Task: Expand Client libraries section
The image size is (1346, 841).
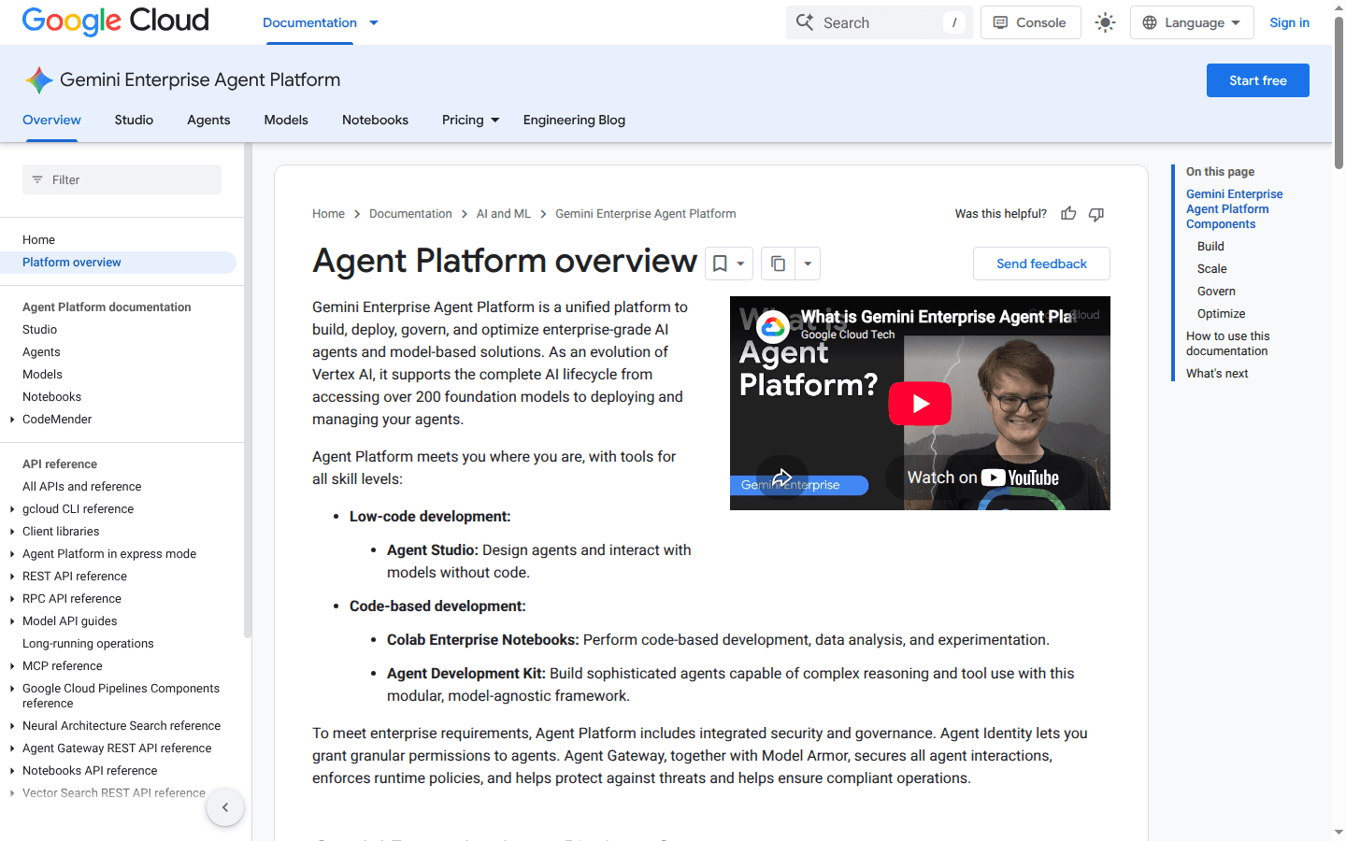Action: pos(12,532)
